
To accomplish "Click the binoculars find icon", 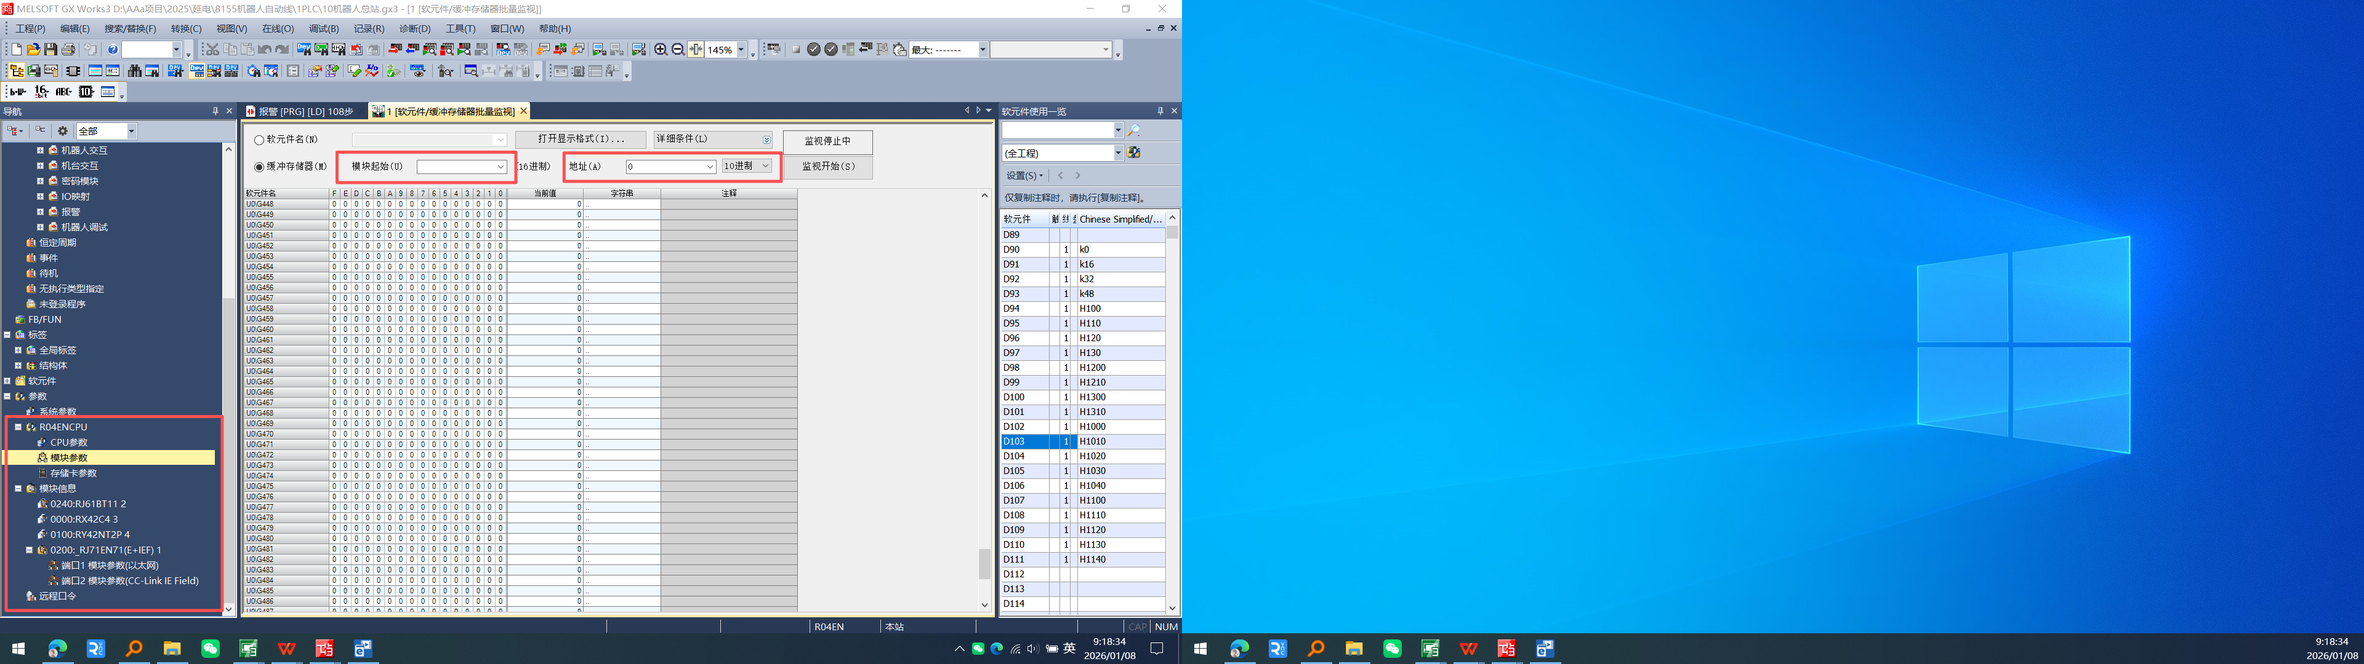I will point(135,71).
